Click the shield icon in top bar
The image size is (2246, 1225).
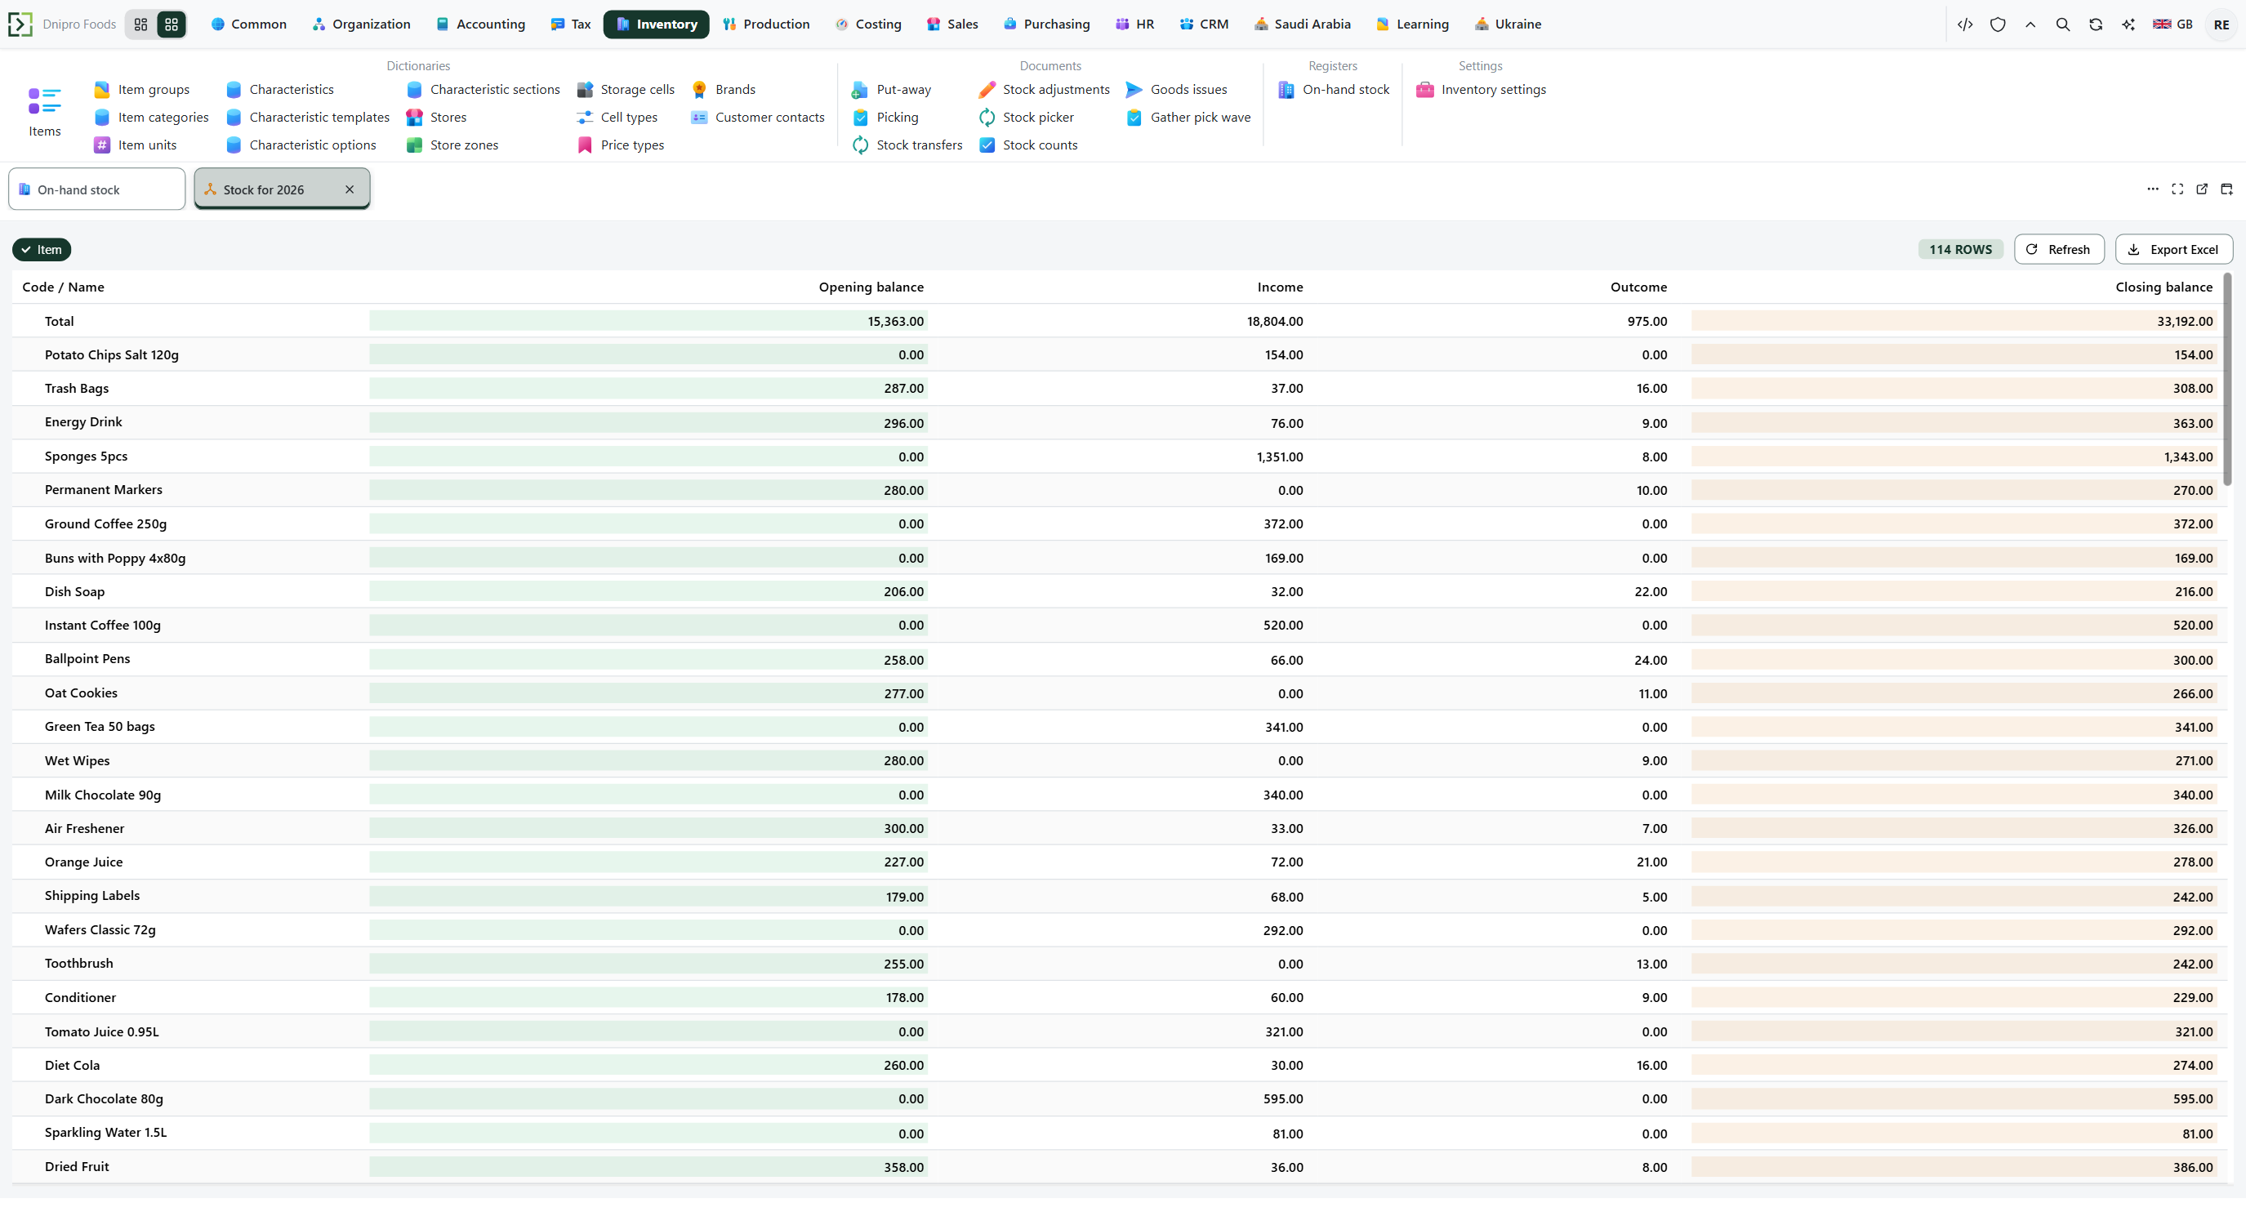click(x=1998, y=24)
